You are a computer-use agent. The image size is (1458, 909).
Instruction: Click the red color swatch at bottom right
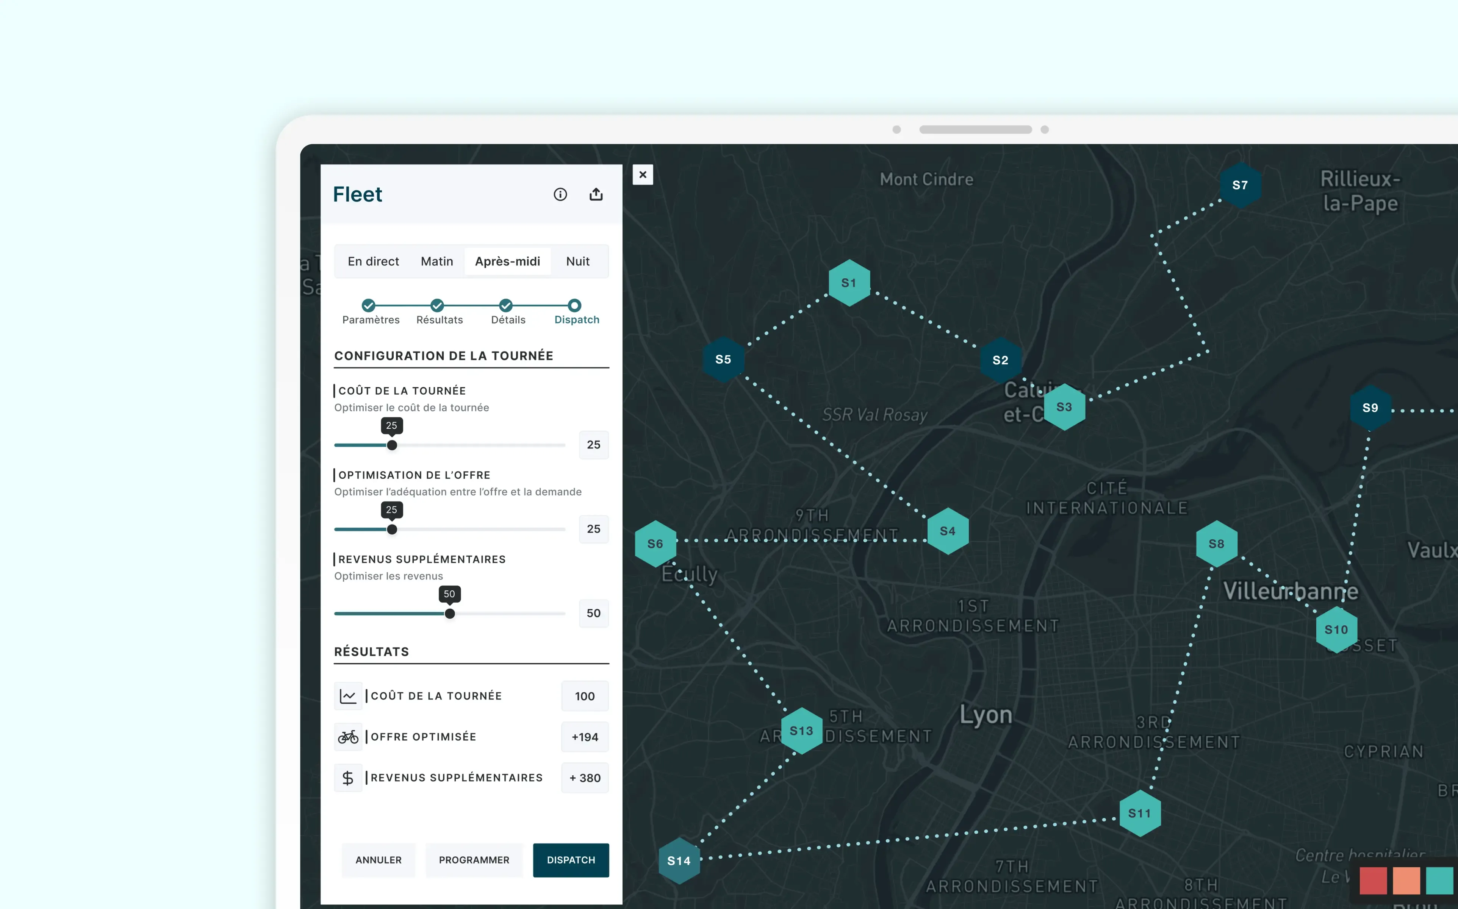(x=1373, y=881)
